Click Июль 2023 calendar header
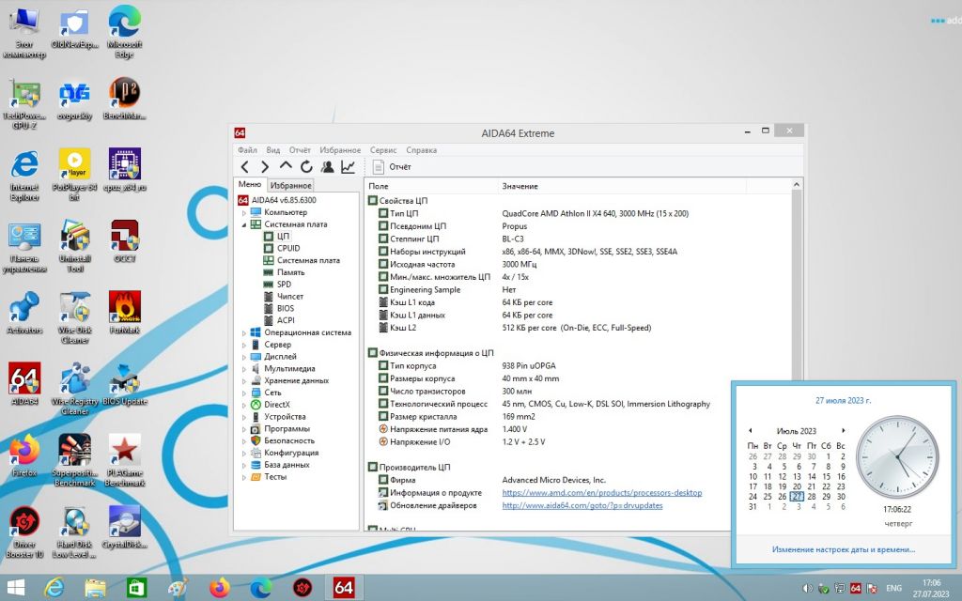The height and width of the screenshot is (601, 962). pos(797,431)
